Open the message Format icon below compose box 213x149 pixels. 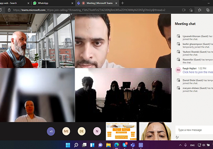pyautogui.click(x=177, y=137)
